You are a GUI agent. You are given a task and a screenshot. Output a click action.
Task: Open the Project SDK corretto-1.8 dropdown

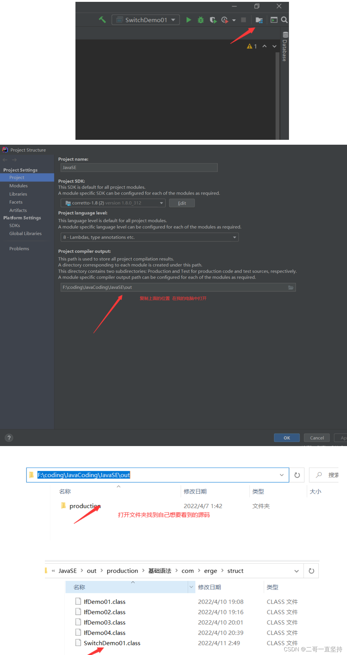113,203
